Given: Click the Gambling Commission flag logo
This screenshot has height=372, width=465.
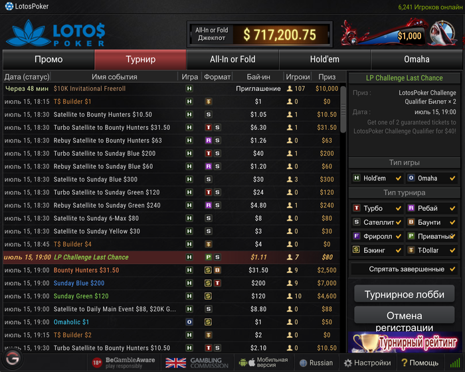Looking at the screenshot, I should point(175,363).
